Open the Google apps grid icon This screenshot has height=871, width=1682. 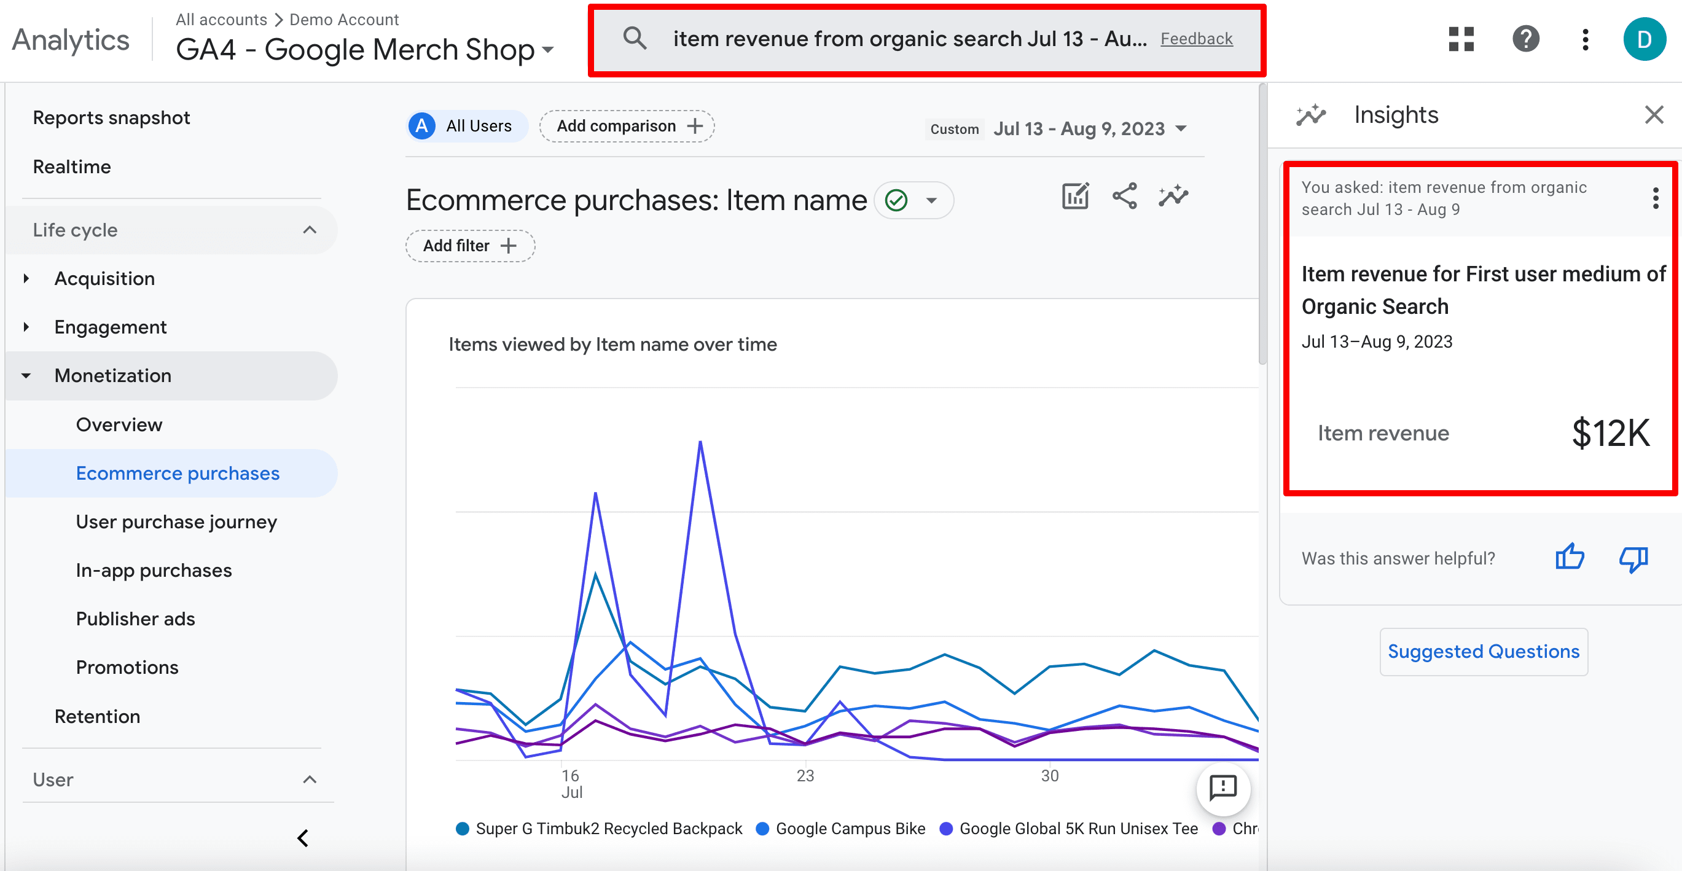1461,39
